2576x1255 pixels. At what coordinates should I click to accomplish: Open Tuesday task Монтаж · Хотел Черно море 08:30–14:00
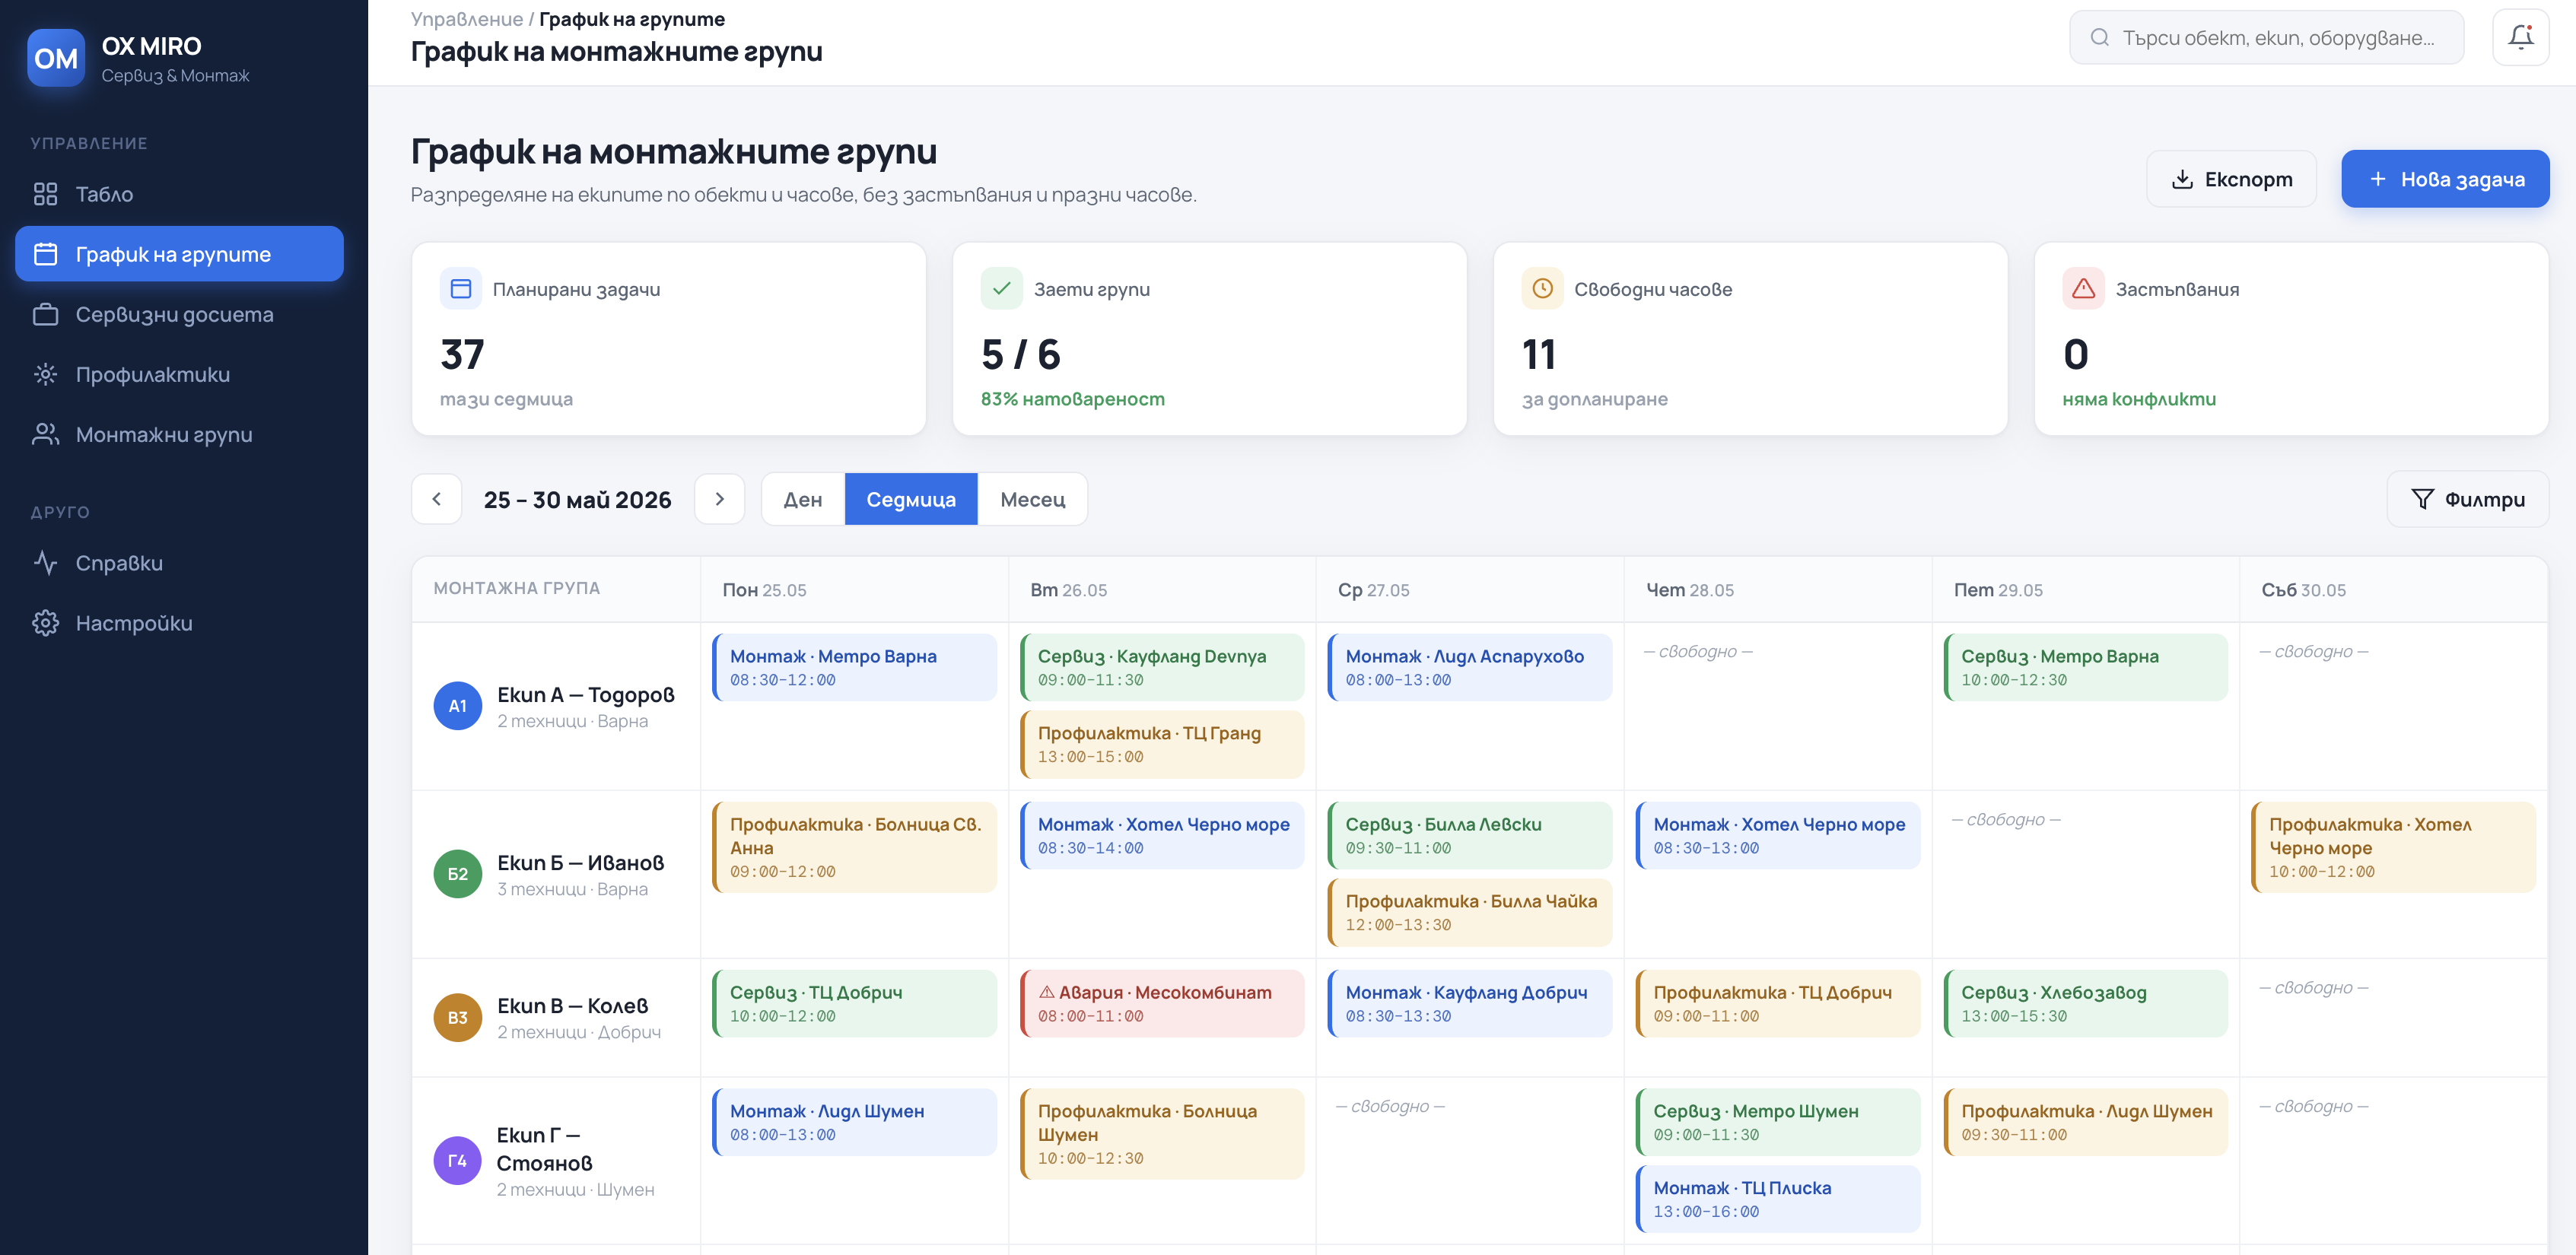pyautogui.click(x=1162, y=836)
